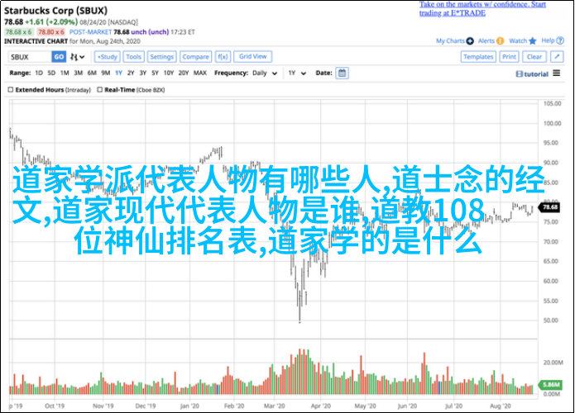Open the 1Y period dropdown
The width and height of the screenshot is (575, 413).
pos(297,74)
